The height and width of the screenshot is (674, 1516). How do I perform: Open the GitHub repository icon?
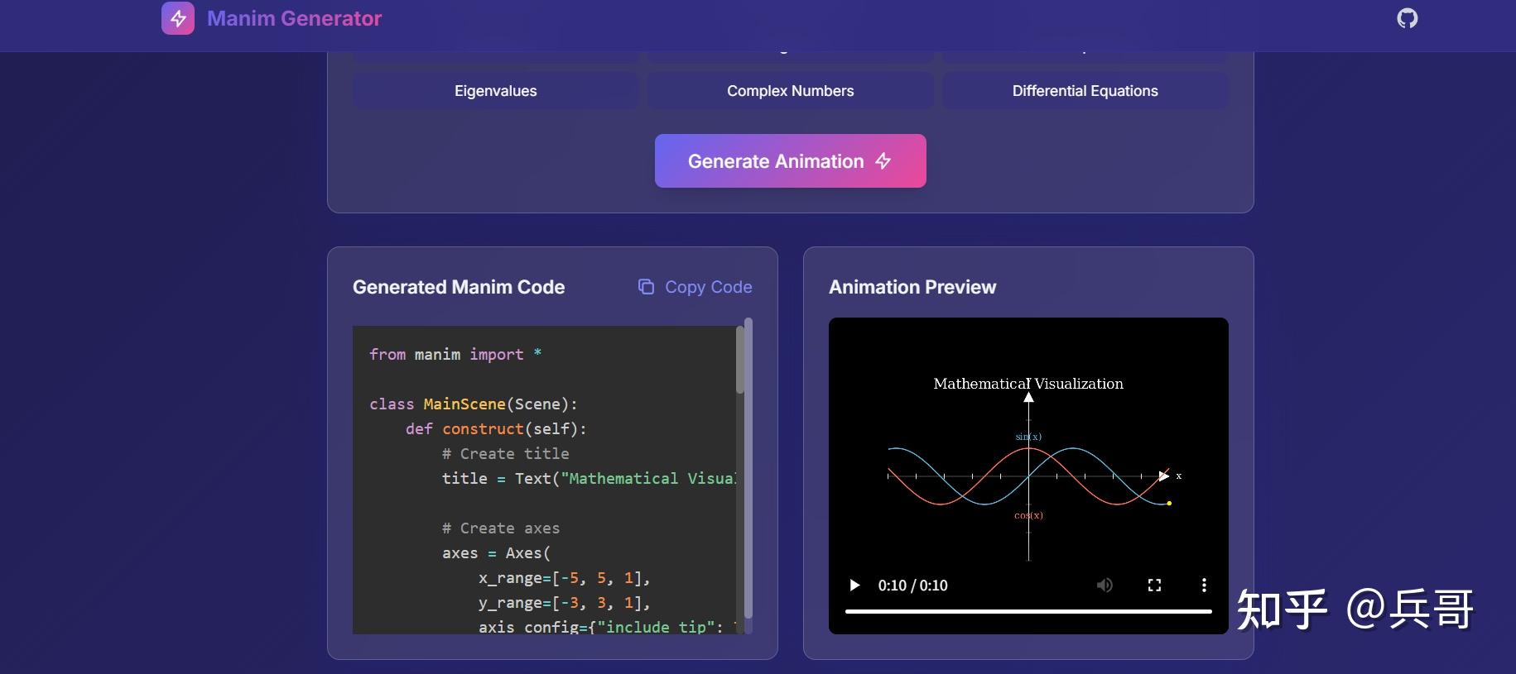click(1407, 18)
